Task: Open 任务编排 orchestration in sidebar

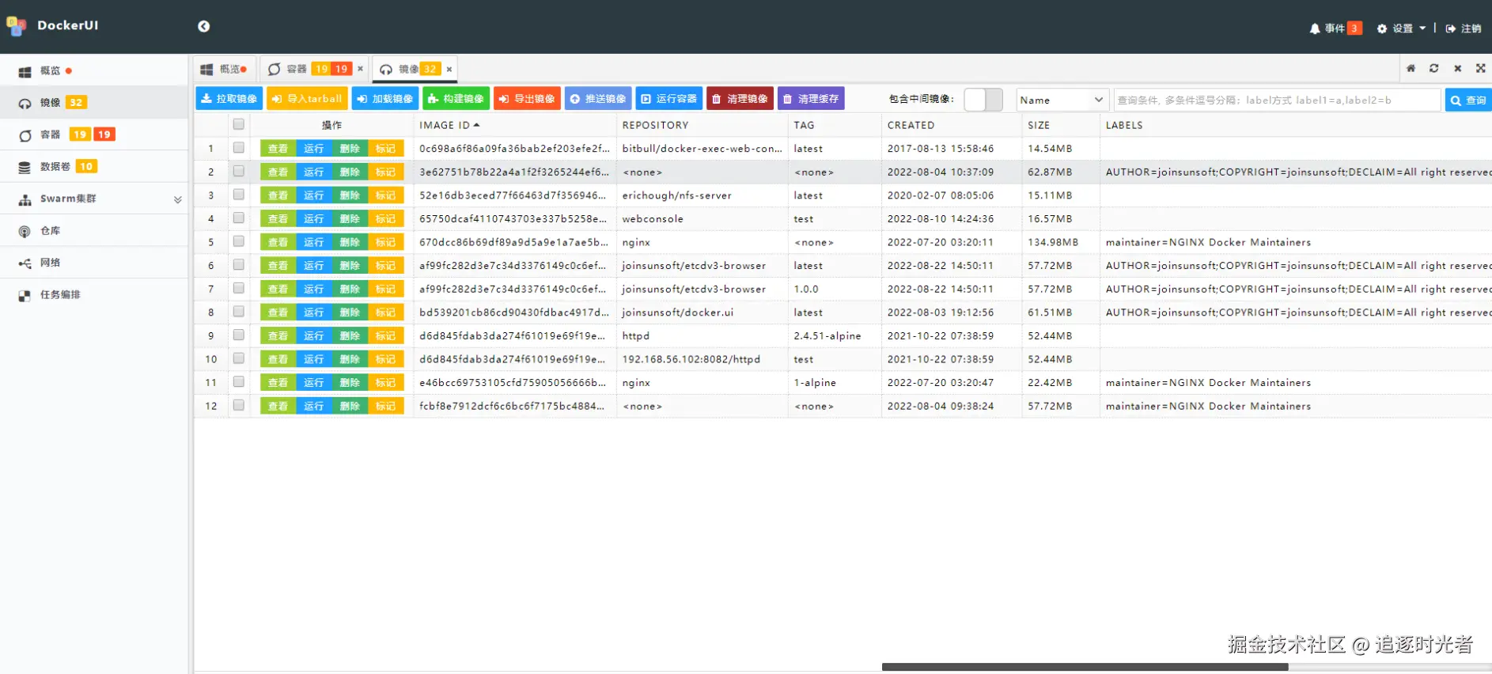Action: point(94,294)
